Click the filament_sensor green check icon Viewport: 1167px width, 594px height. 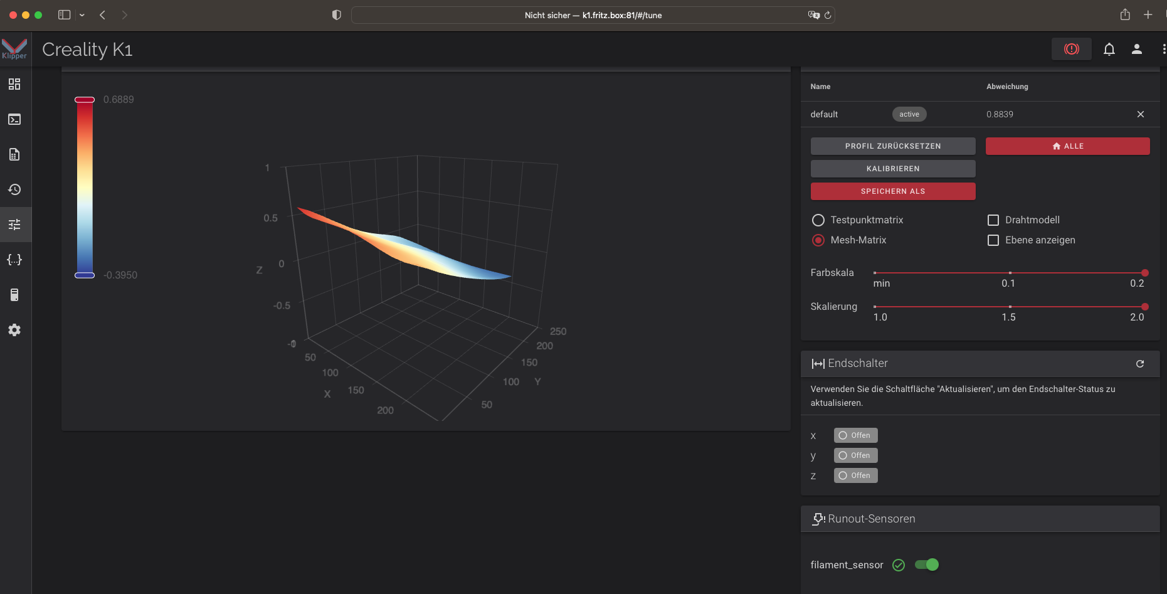[899, 565]
